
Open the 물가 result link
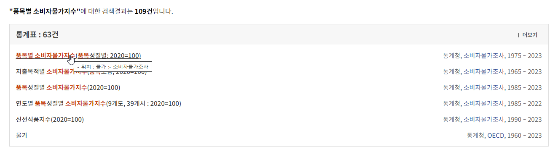point(21,135)
